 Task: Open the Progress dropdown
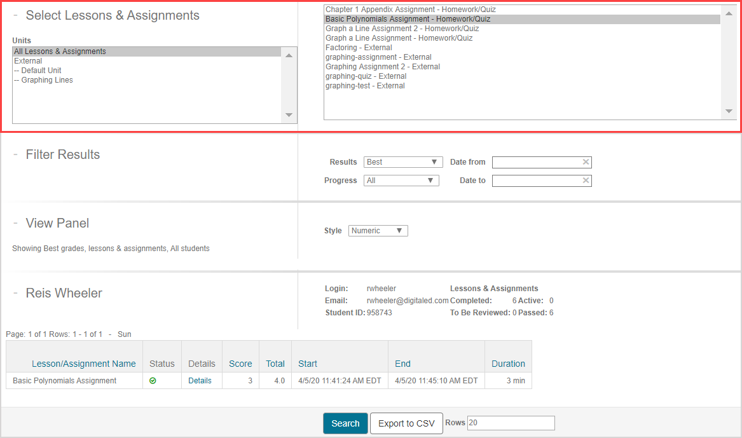click(401, 181)
